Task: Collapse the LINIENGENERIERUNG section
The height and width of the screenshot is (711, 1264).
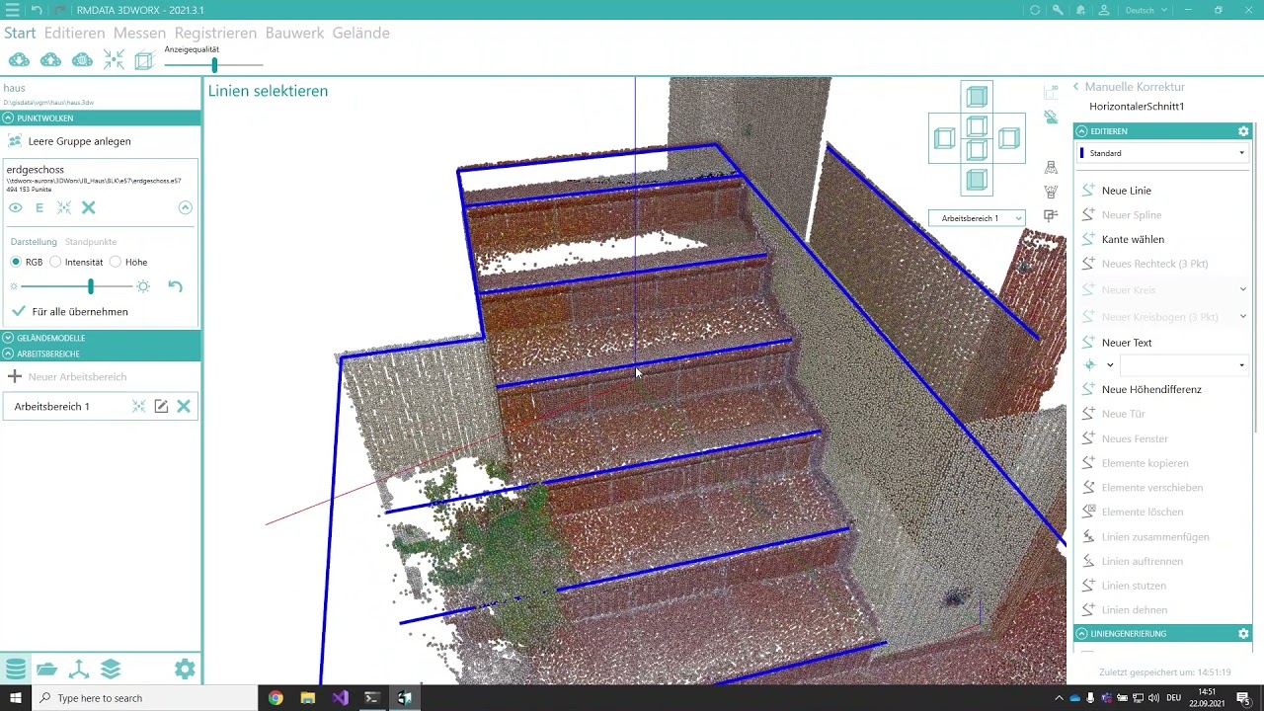Action: [1081, 634]
